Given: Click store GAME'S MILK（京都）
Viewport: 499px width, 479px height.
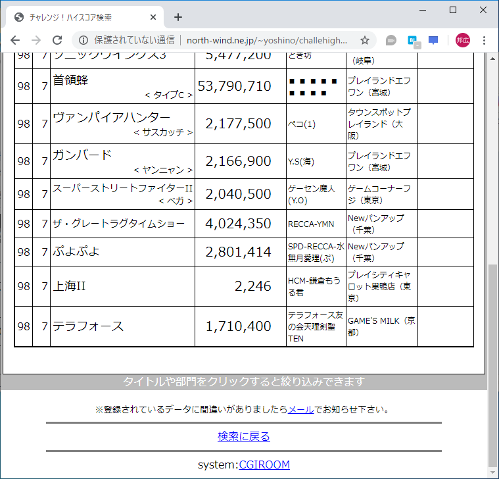Looking at the screenshot, I should pyautogui.click(x=381, y=326).
